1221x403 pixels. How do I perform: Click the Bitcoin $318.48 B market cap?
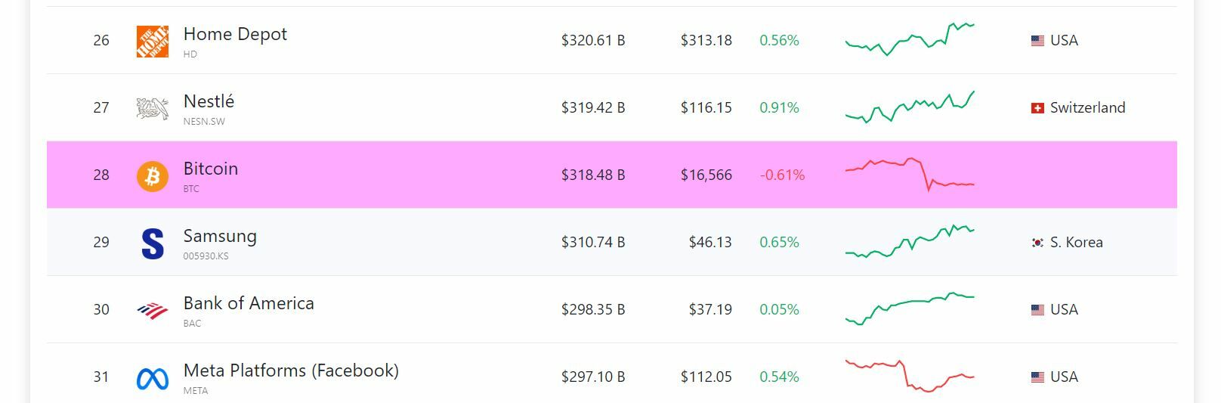tap(592, 175)
